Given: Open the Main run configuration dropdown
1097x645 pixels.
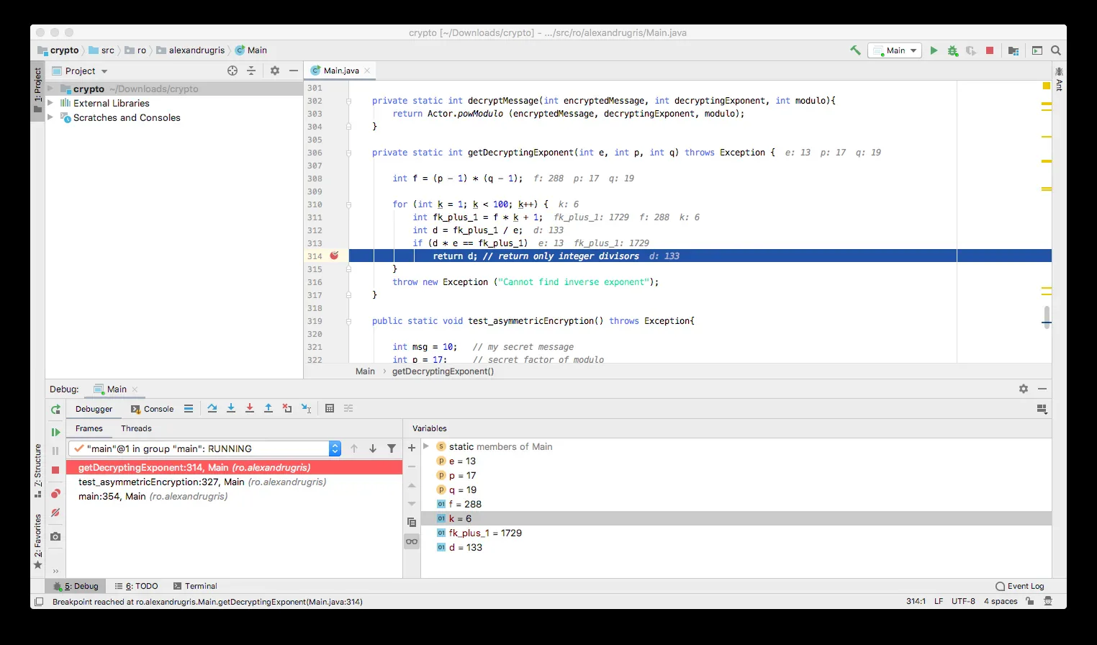Looking at the screenshot, I should (x=895, y=50).
